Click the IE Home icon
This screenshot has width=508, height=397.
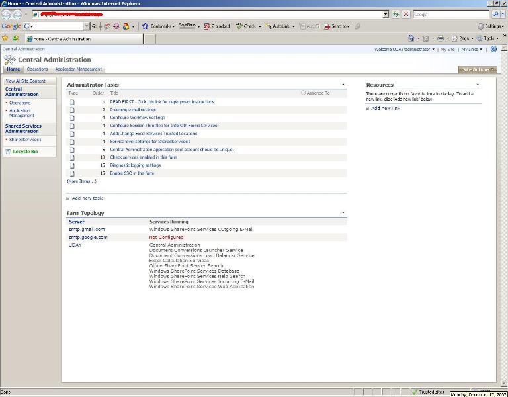pyautogui.click(x=411, y=38)
